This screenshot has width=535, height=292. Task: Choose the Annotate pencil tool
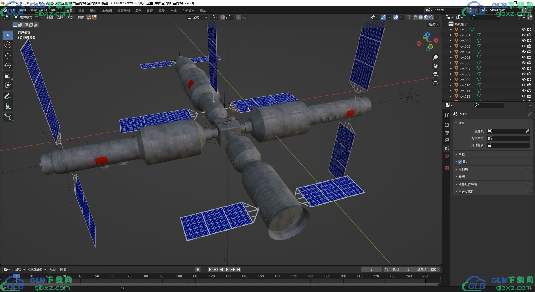tap(8, 96)
